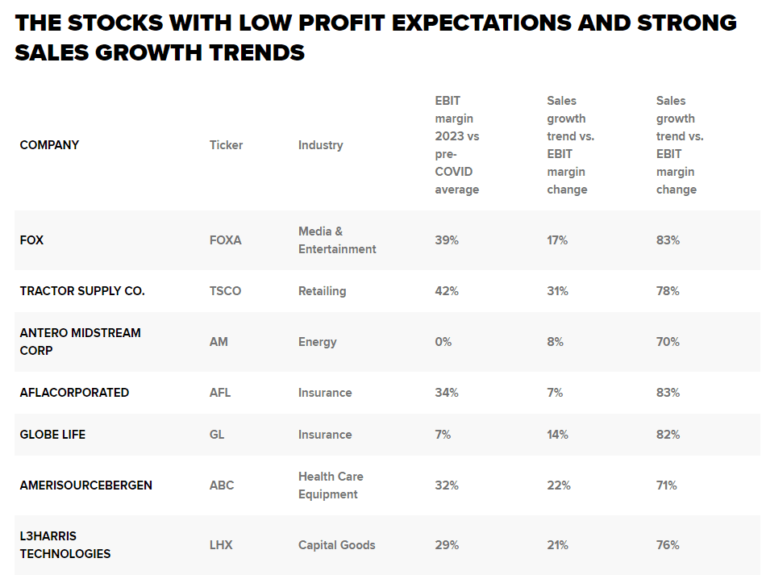Image resolution: width=762 pixels, height=575 pixels.
Task: Click the page title about low profit expectations
Action: point(376,37)
